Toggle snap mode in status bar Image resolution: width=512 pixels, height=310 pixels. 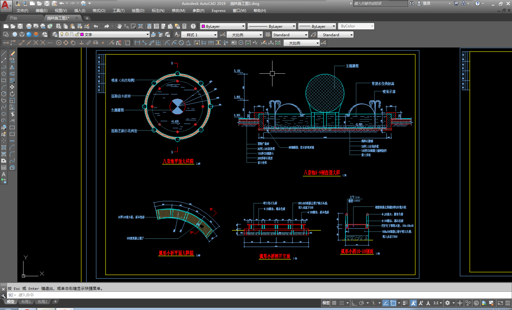(342, 303)
